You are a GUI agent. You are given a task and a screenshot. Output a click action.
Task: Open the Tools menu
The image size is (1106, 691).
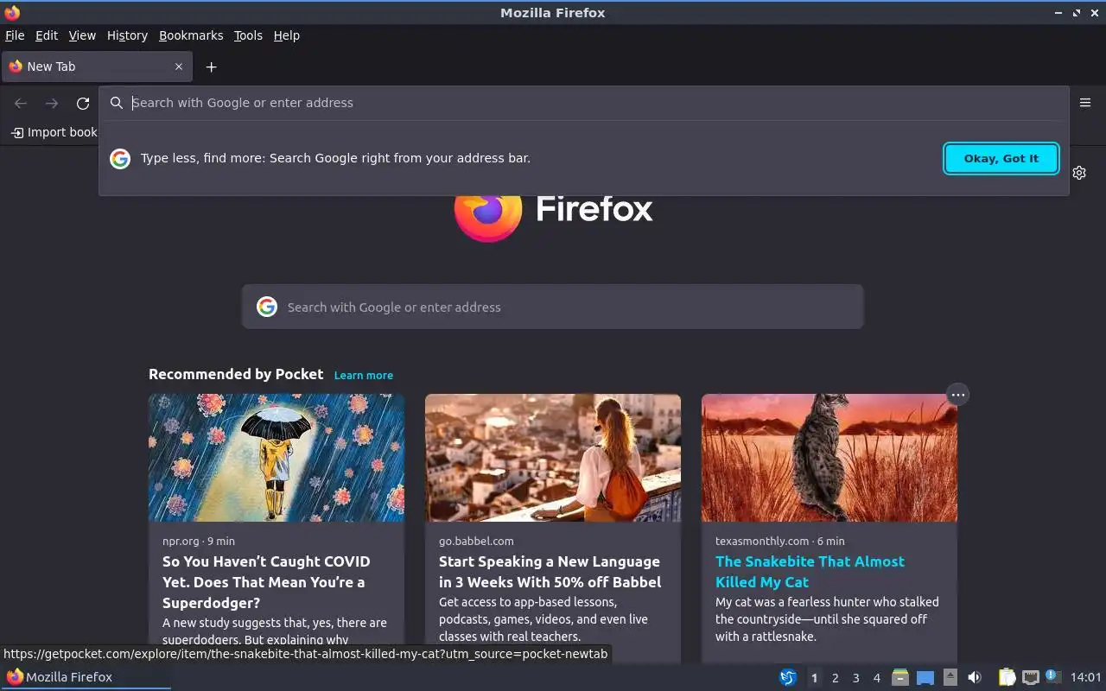pyautogui.click(x=248, y=35)
